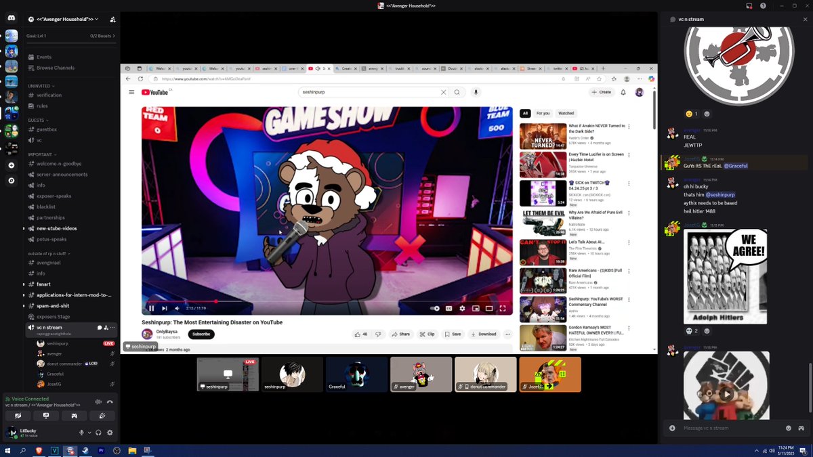Toggle miniplayer mode in the YouTube player
This screenshot has height=457, width=813.
476,308
